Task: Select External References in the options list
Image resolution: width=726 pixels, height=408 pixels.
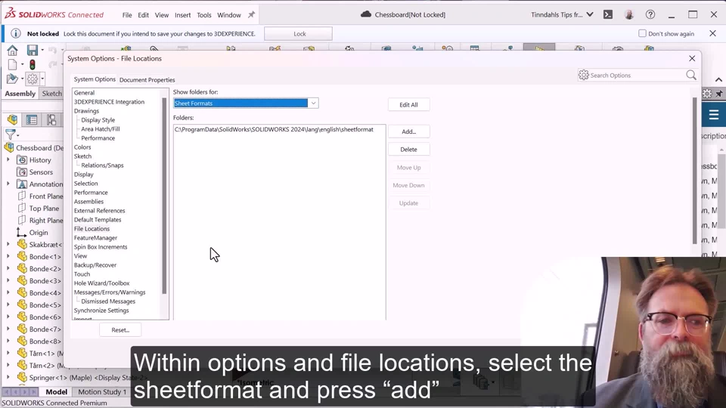Action: (100, 211)
